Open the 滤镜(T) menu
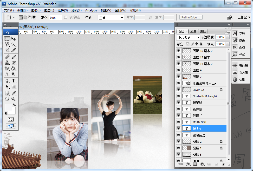The width and height of the screenshot is (253, 171). pyautogui.click(x=76, y=10)
